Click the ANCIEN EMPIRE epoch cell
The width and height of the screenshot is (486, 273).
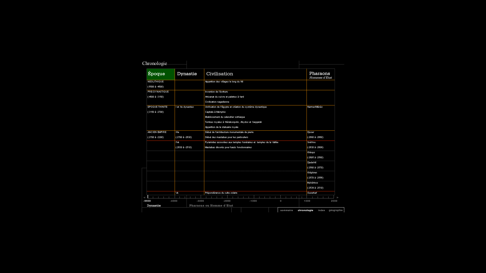tap(161, 135)
